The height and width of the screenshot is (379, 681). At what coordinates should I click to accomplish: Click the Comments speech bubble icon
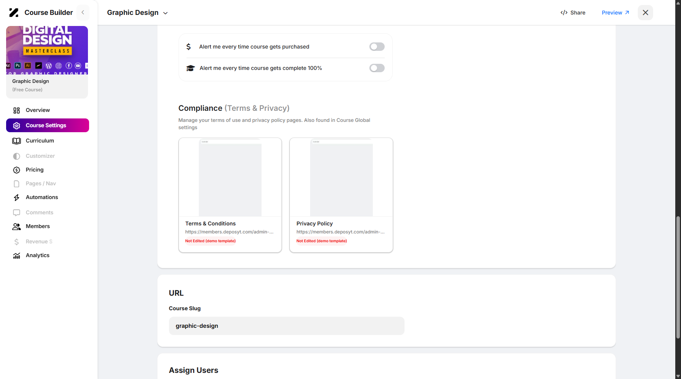click(x=16, y=213)
